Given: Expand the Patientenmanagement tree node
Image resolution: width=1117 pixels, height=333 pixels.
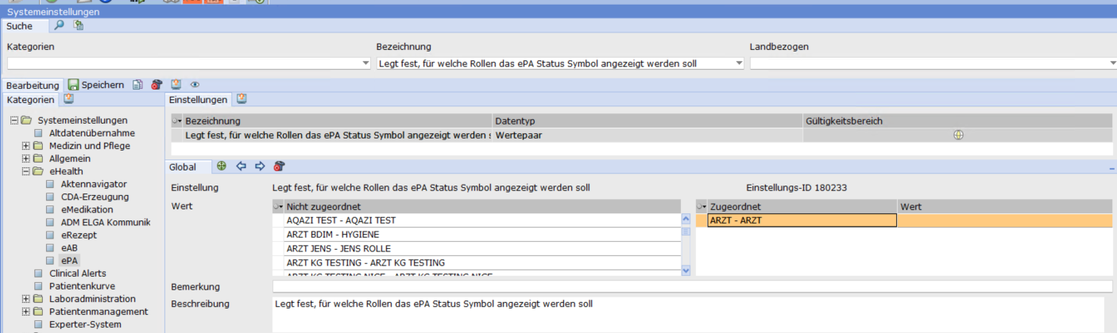Looking at the screenshot, I should coord(25,312).
